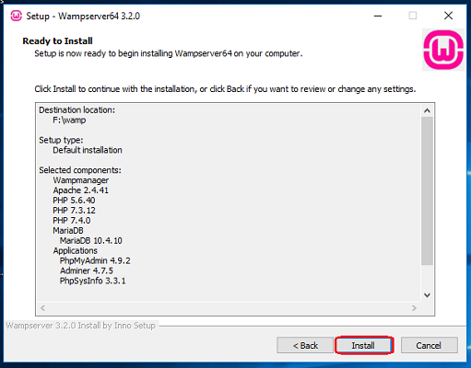Click the horizontal scroll left arrow
The image size is (471, 368).
coord(43,308)
